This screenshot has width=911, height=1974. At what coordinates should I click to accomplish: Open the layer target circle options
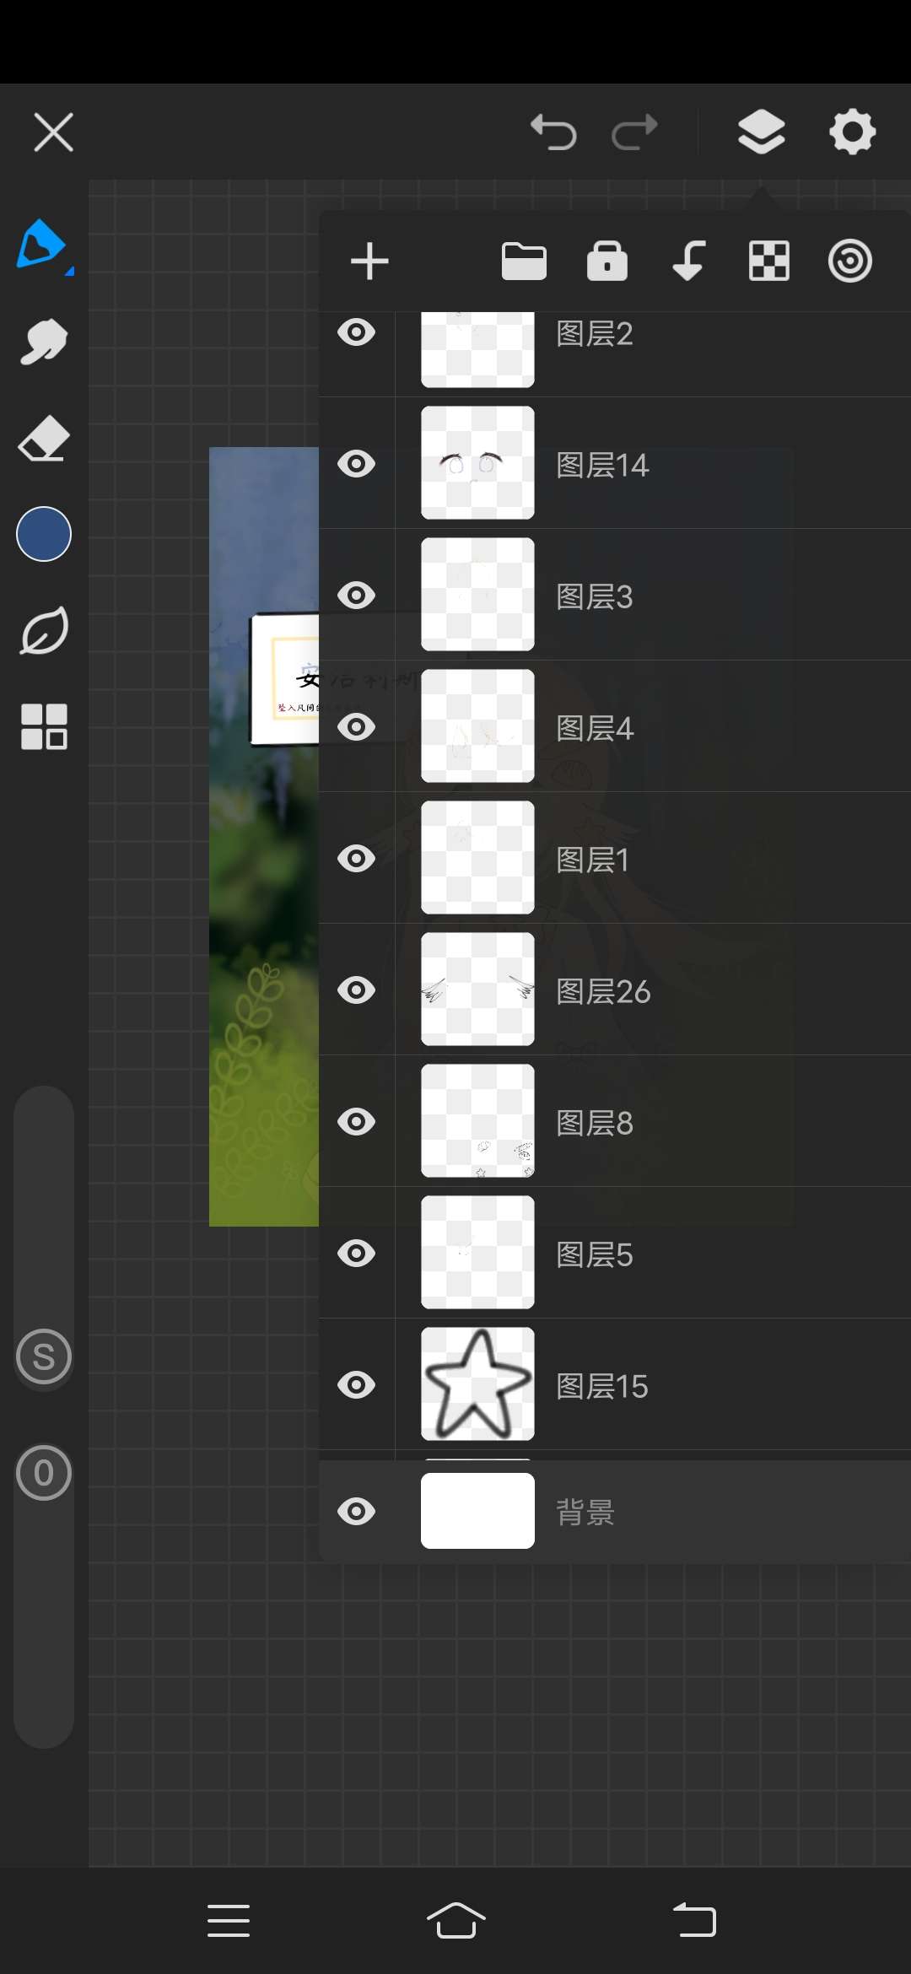click(849, 261)
